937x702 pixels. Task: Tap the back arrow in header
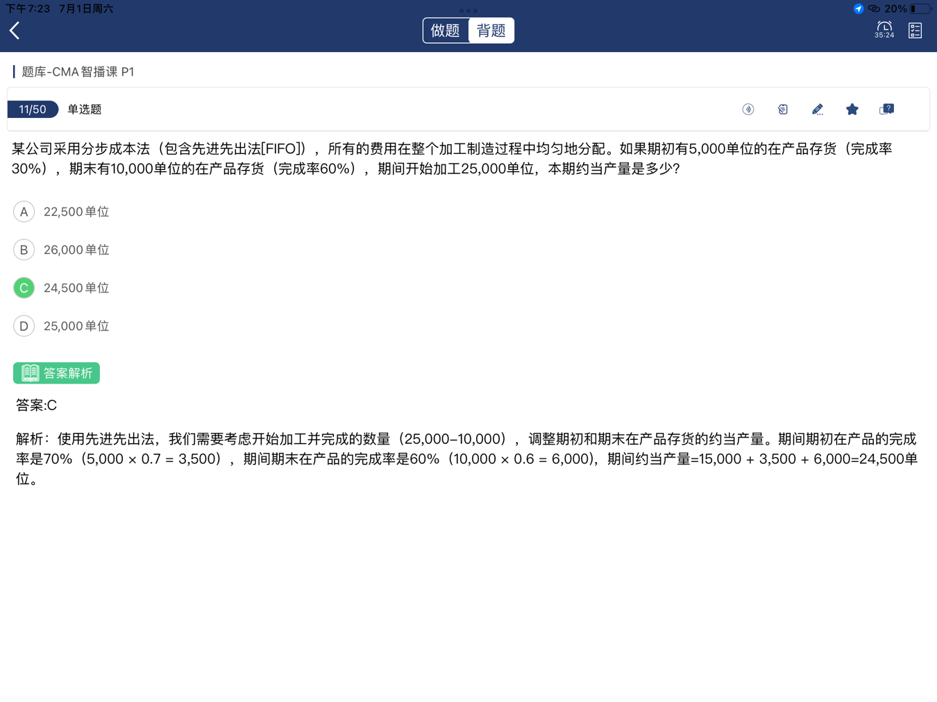point(15,31)
